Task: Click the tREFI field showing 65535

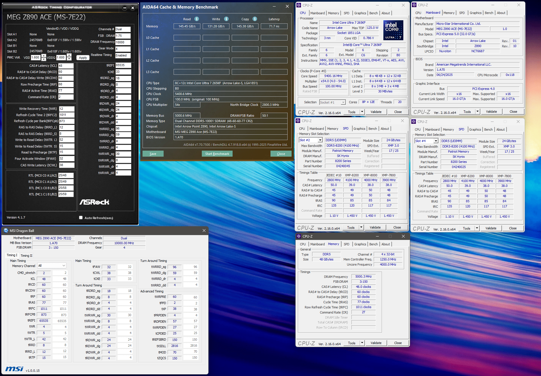Action: click(x=123, y=65)
